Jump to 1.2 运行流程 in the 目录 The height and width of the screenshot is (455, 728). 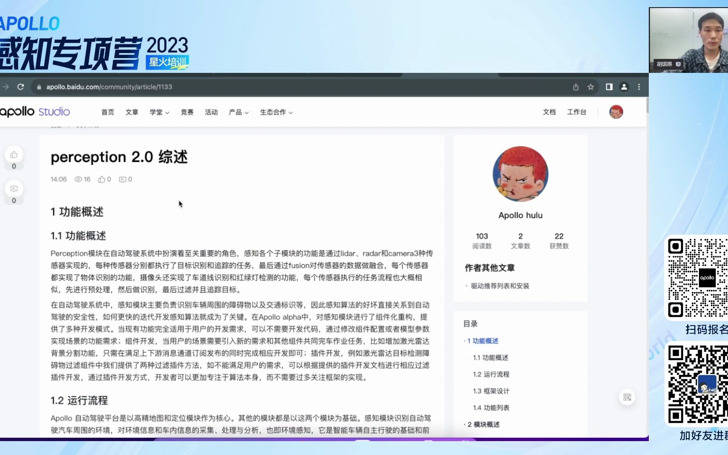tap(491, 374)
